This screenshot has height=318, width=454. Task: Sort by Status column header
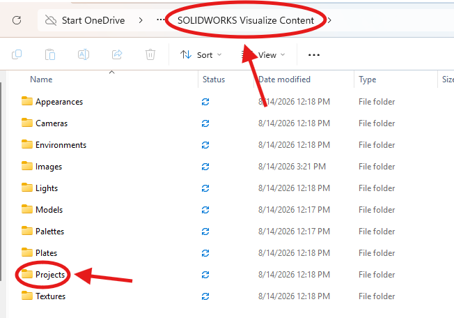[214, 79]
